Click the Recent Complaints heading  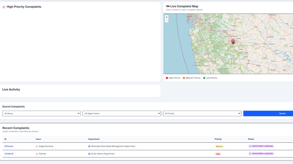[16, 128]
